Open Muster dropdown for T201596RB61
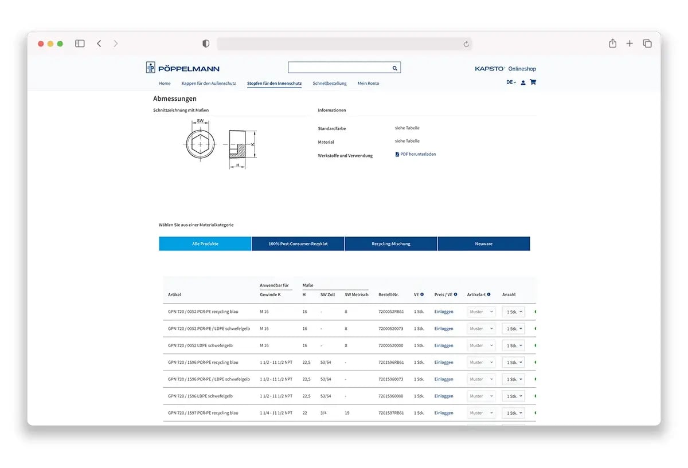Screen dimensions: 688x468 481,363
